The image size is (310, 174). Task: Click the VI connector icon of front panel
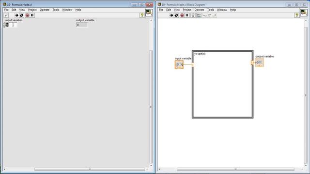coord(149,13)
